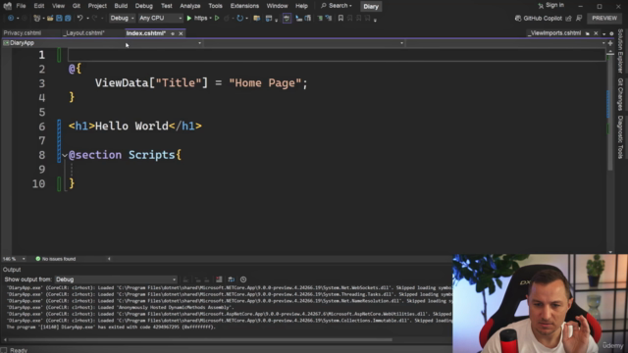
Task: Click the Clear All icon in Output panel
Action: coord(219,279)
